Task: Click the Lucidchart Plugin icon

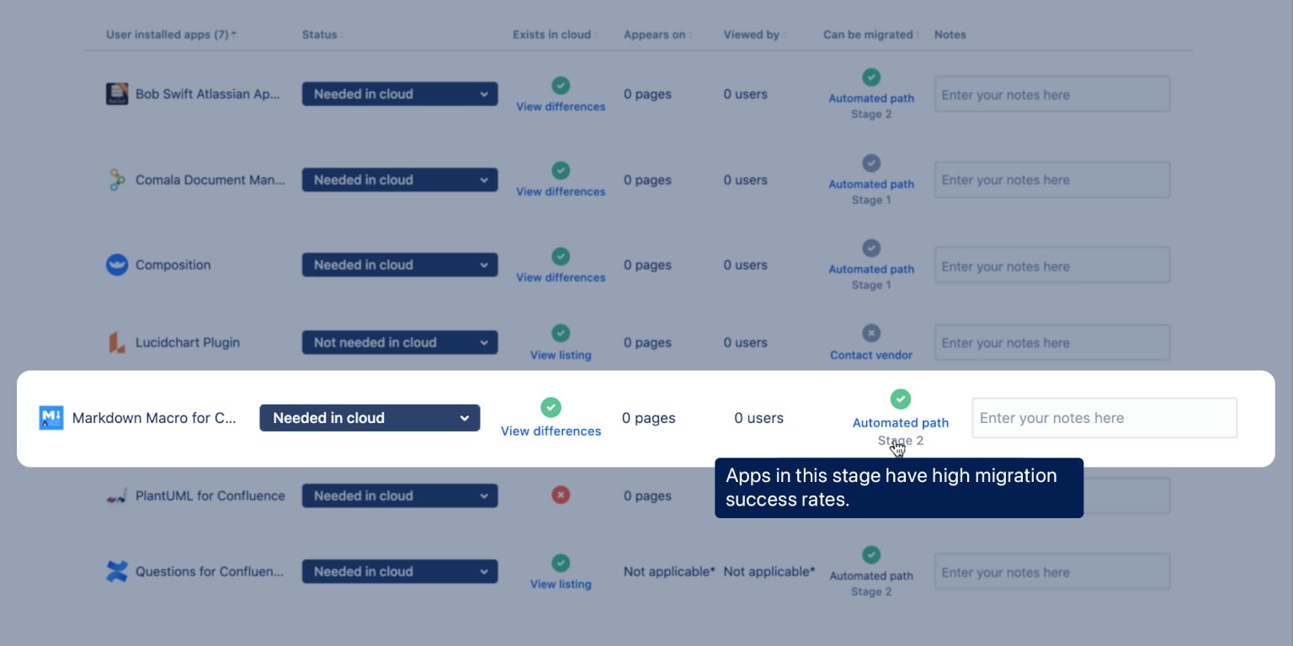Action: 118,342
